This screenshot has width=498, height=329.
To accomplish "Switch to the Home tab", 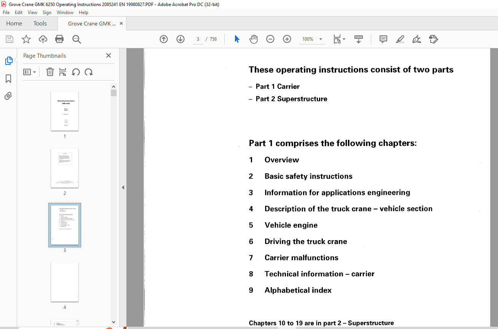I will [x=14, y=24].
